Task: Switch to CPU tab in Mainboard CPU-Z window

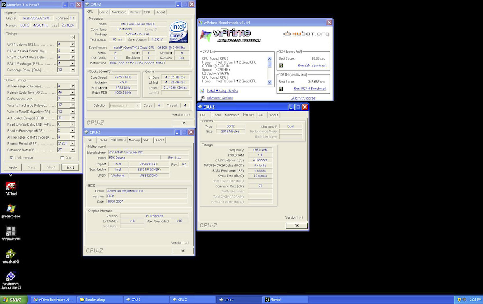Action: [89, 140]
